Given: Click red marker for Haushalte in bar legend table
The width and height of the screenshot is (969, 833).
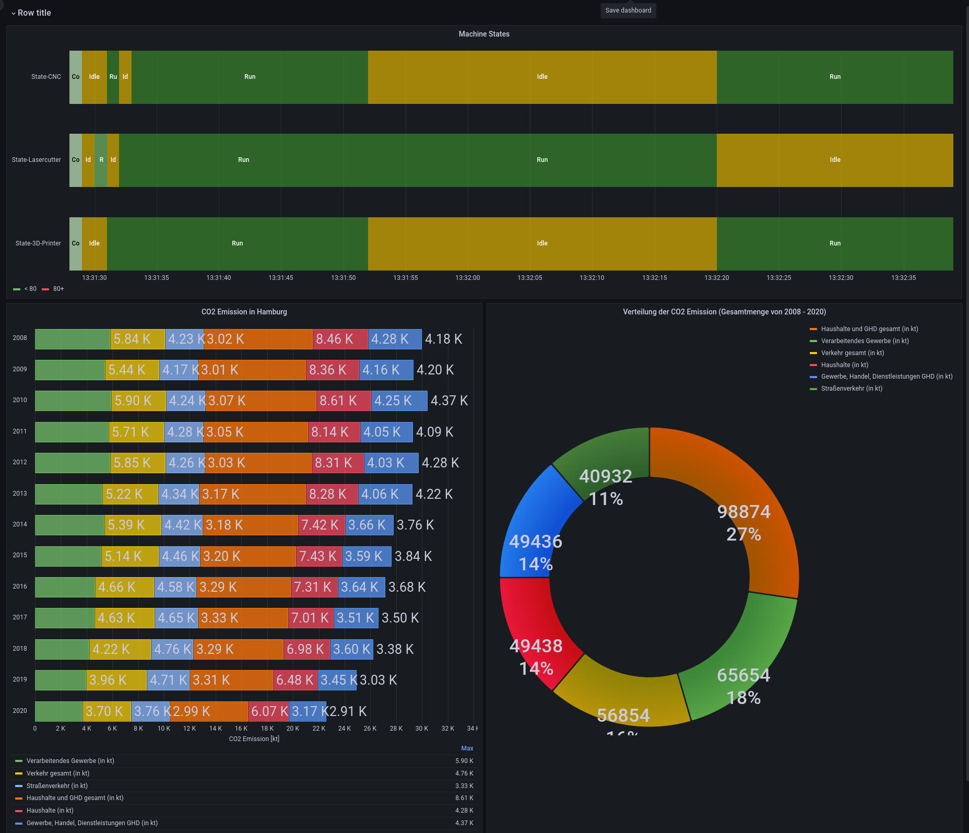Looking at the screenshot, I should 19,811.
